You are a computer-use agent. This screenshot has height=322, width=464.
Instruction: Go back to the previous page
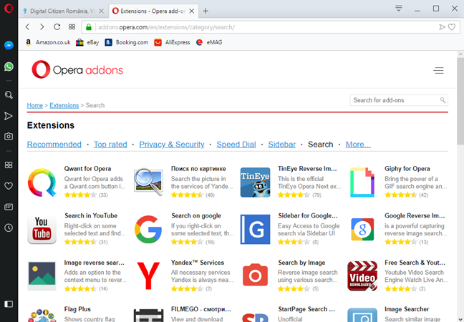pyautogui.click(x=27, y=27)
